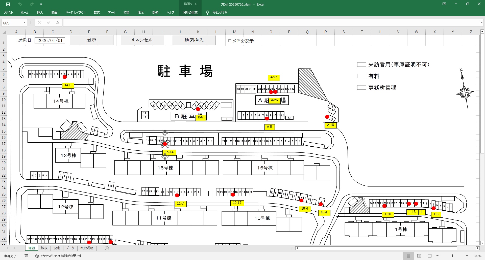Click the compass rose north image
Viewport: 485px width, 260px height.
(x=465, y=88)
